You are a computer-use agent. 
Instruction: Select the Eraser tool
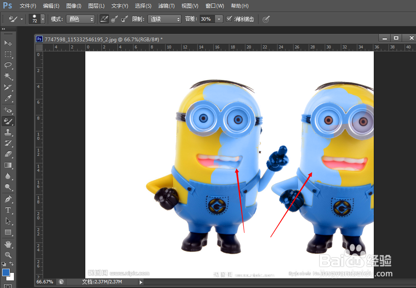pyautogui.click(x=8, y=154)
